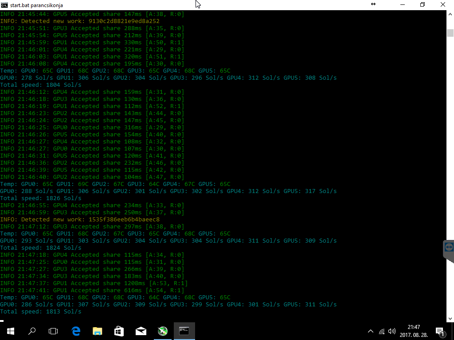454x340 pixels.
Task: Click the vertical scrollbar thumb
Action: 450,33
